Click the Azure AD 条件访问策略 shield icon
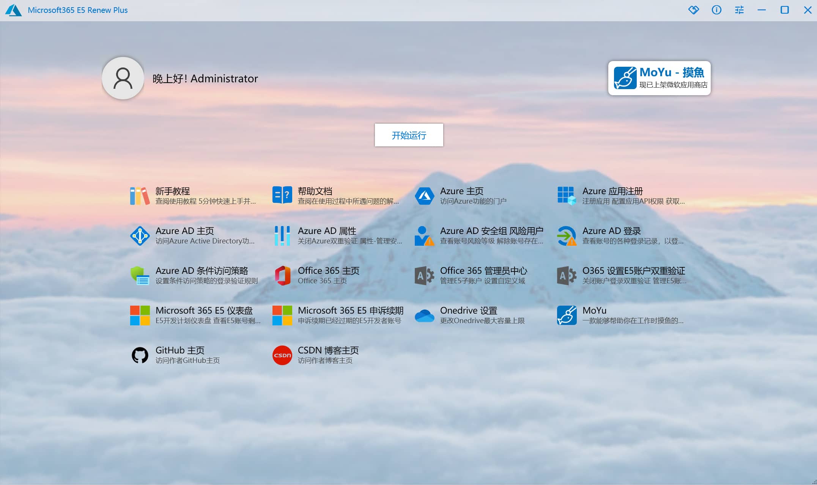The image size is (817, 485). click(x=140, y=275)
